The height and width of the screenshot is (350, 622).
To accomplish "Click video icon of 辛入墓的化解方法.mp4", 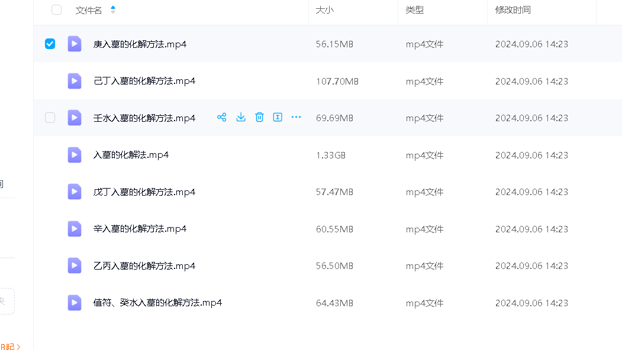I will point(74,229).
